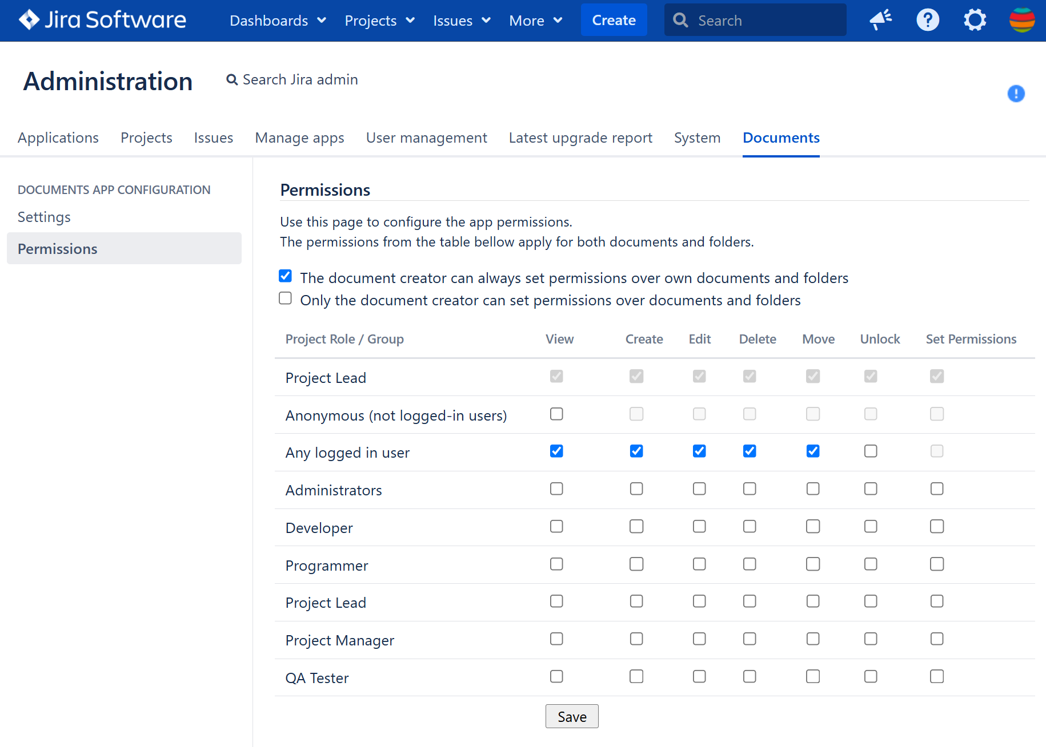Disable View permission for Any logged in user
This screenshot has width=1046, height=747.
[556, 451]
